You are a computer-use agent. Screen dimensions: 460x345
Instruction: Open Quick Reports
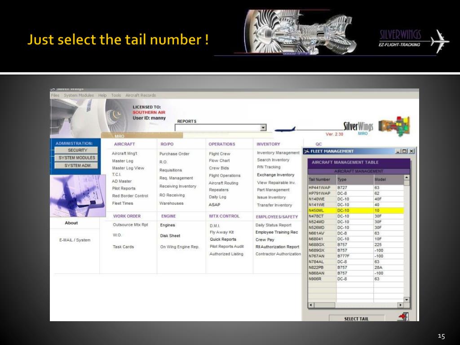click(223, 239)
